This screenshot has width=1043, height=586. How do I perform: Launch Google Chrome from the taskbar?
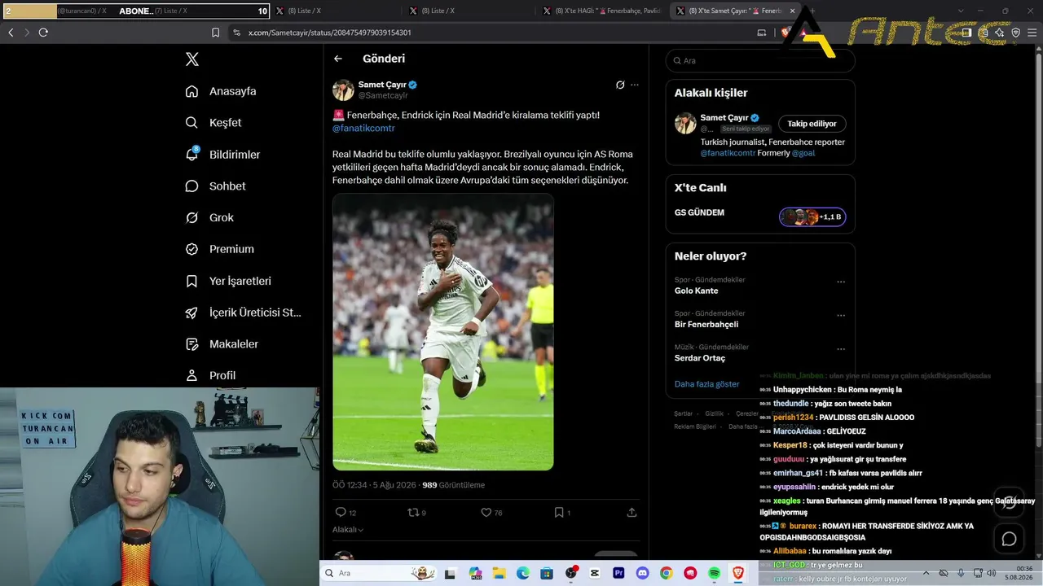click(x=667, y=573)
